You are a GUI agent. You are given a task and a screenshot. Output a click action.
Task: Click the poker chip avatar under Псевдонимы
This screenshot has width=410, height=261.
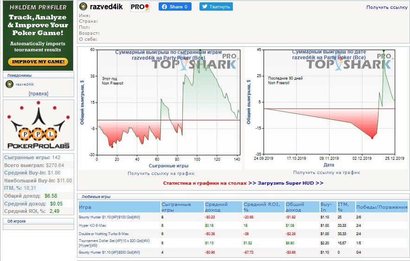pyautogui.click(x=9, y=84)
